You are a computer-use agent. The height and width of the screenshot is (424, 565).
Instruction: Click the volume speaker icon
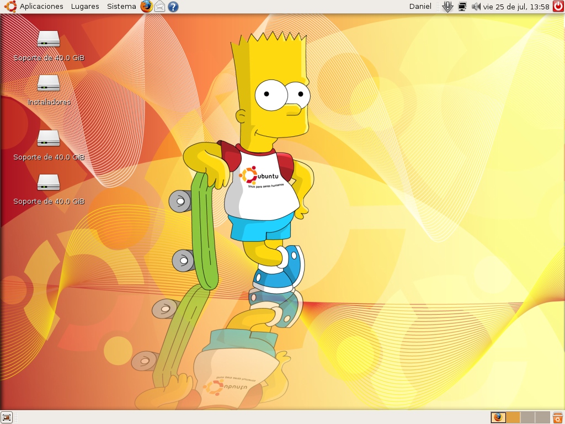pyautogui.click(x=476, y=7)
